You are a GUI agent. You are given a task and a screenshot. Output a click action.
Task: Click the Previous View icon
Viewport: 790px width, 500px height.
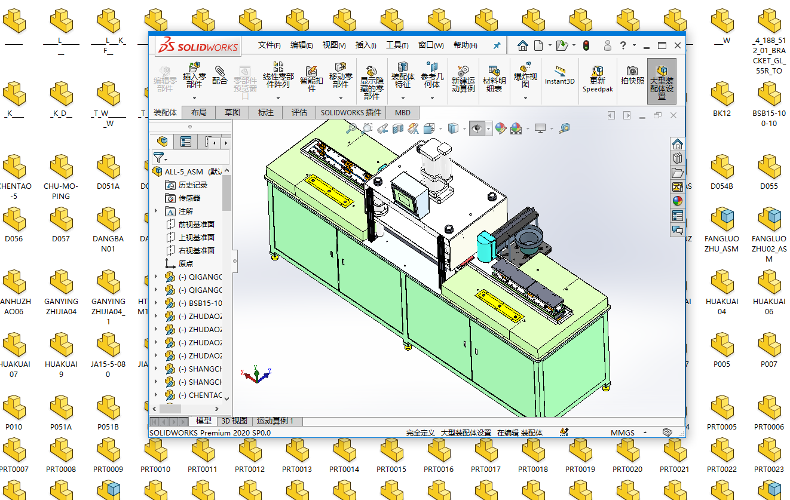click(x=383, y=128)
